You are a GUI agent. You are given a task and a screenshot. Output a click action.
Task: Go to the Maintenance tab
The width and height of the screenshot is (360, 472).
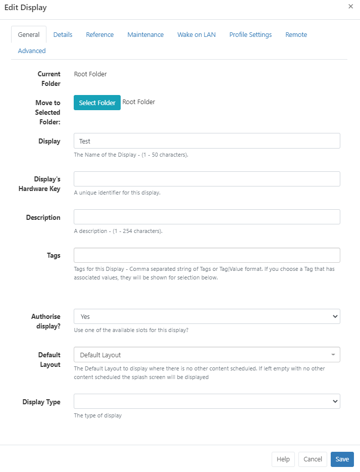point(145,35)
